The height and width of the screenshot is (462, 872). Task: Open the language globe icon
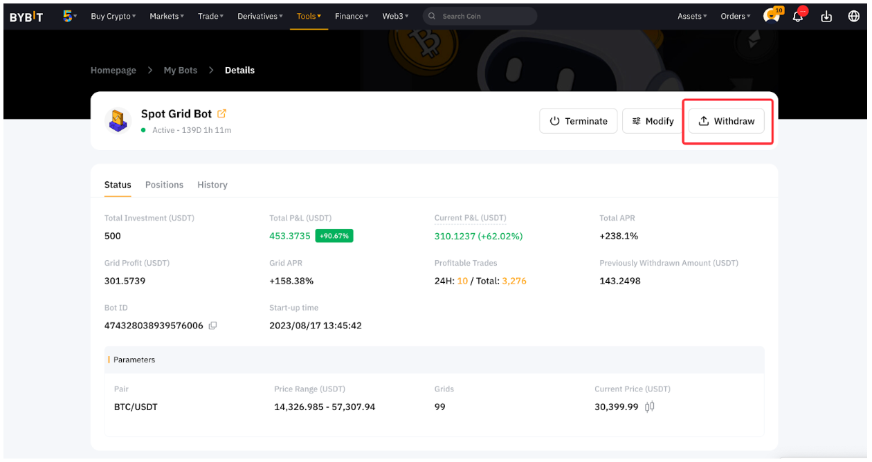pyautogui.click(x=854, y=17)
